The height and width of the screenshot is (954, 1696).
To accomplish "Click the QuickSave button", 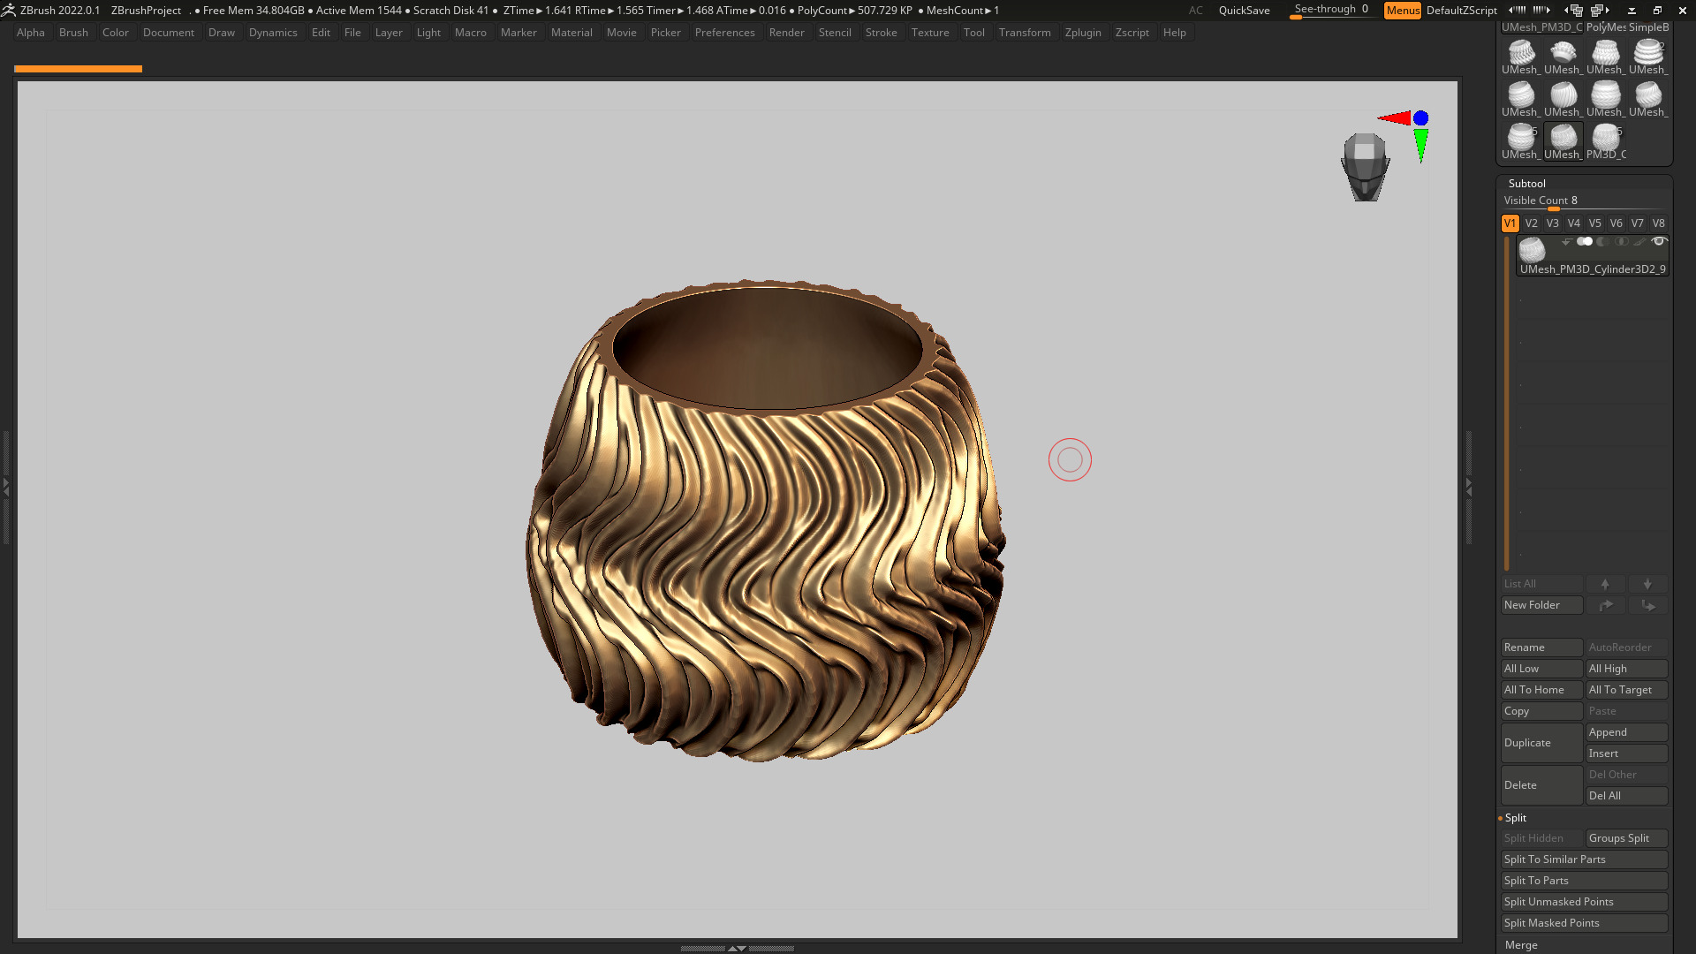I will (1244, 11).
